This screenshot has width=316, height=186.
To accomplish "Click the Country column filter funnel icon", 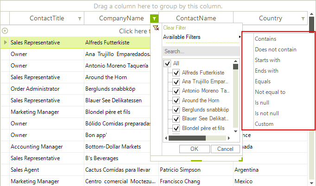I will [303, 19].
